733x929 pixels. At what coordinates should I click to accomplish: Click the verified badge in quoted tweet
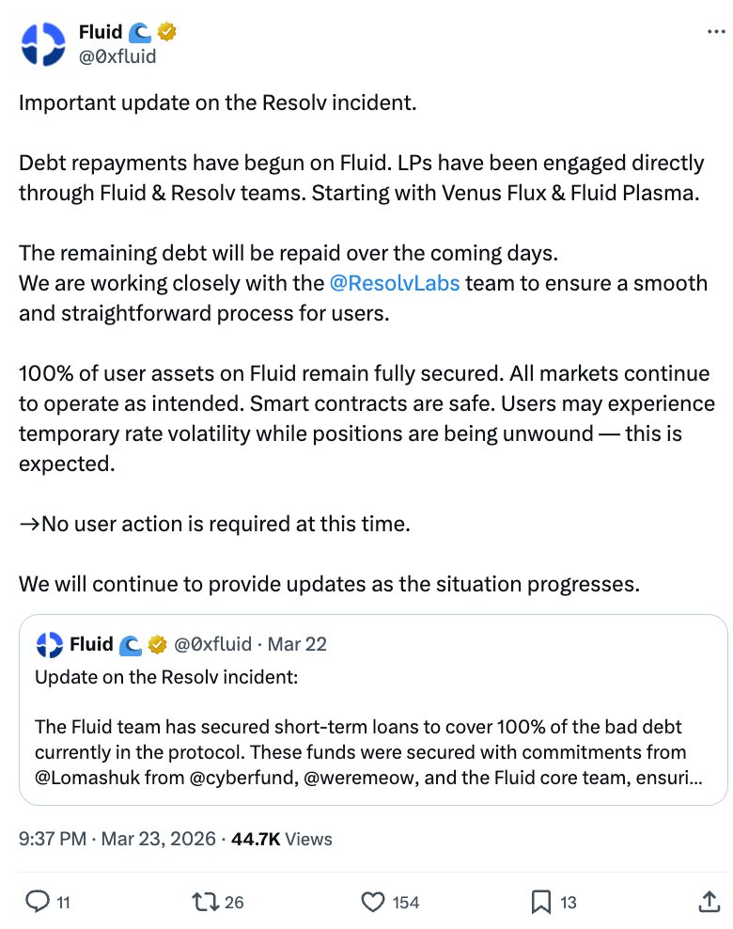point(158,644)
